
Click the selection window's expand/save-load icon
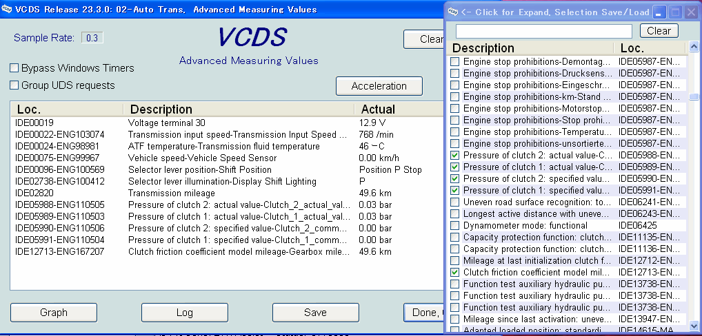[453, 12]
